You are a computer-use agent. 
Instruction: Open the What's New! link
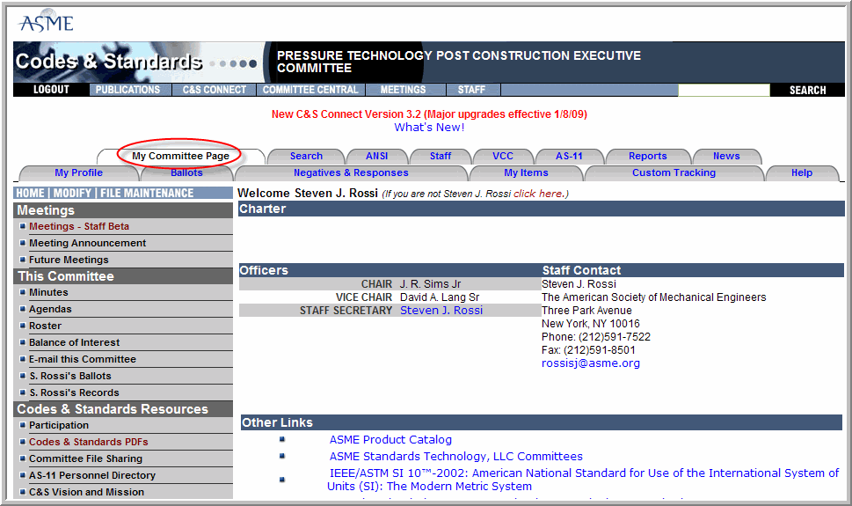point(429,128)
